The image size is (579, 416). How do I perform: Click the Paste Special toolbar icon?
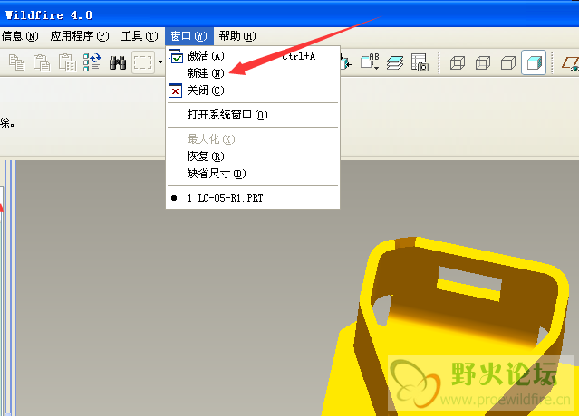click(67, 62)
